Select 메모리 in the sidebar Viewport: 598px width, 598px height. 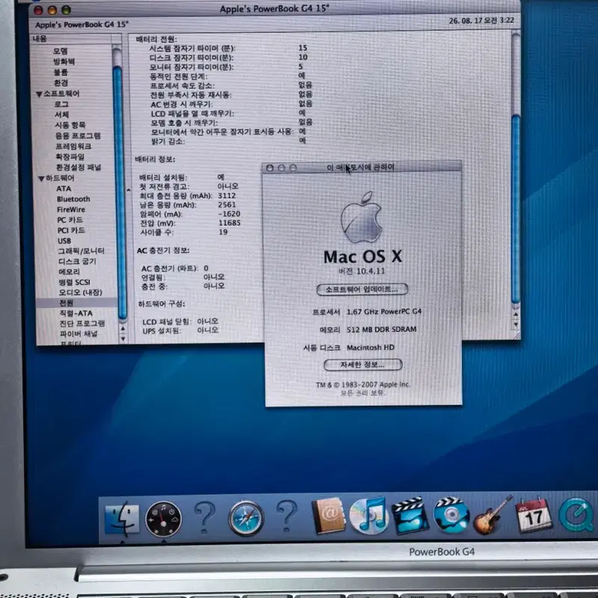pyautogui.click(x=70, y=271)
